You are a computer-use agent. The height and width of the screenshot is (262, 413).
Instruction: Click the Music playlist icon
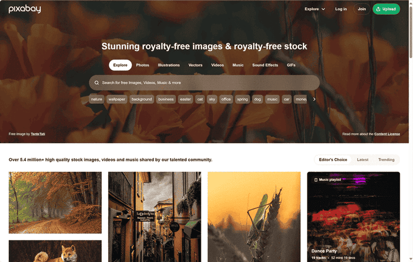coord(316,180)
